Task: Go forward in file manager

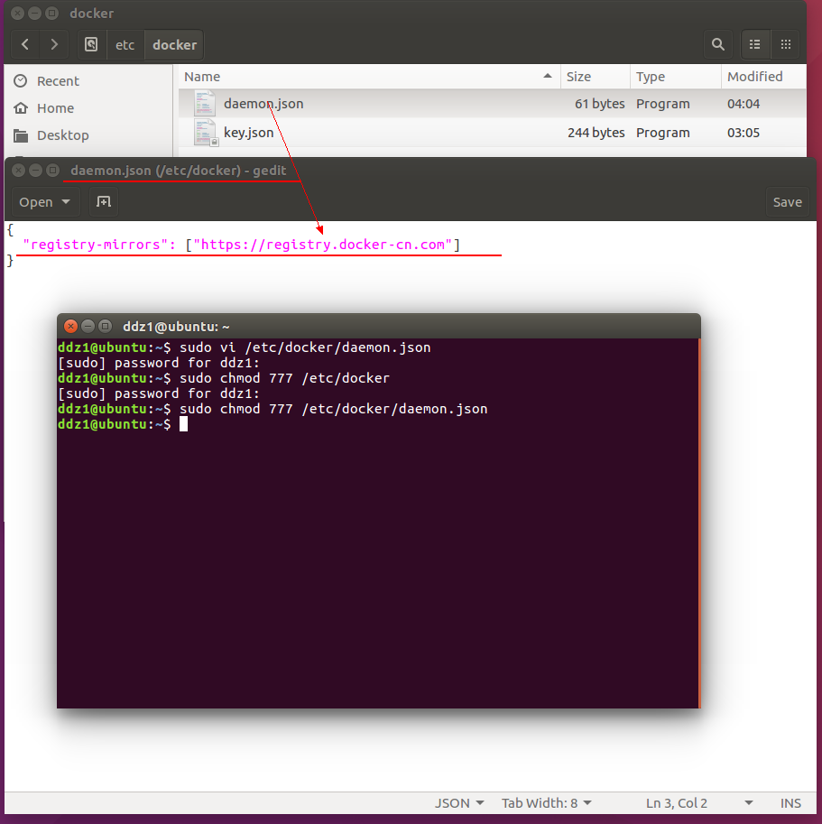Action: (x=54, y=44)
